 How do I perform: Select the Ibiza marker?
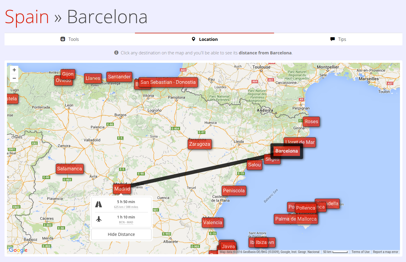[261, 242]
